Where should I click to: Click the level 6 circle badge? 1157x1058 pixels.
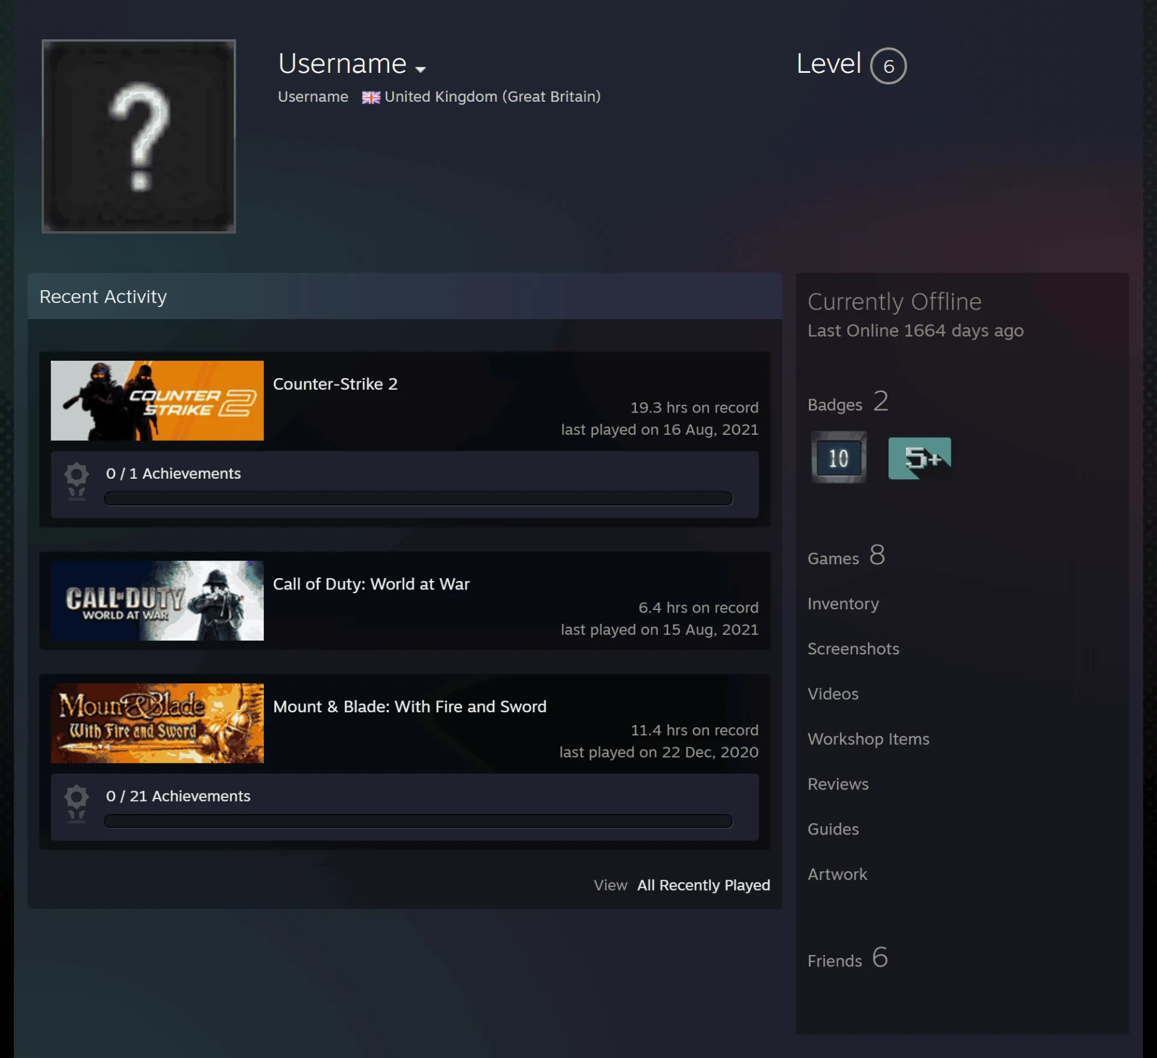pos(888,66)
